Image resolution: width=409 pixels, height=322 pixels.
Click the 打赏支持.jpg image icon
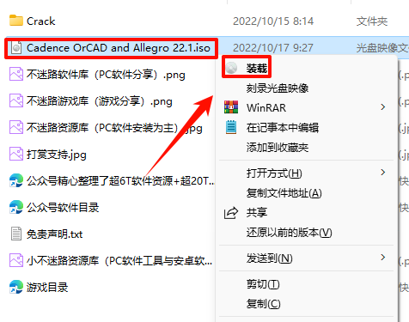coord(16,154)
